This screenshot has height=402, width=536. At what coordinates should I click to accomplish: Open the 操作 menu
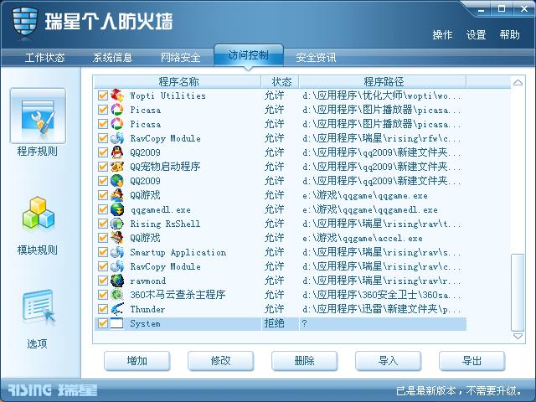pyautogui.click(x=442, y=34)
